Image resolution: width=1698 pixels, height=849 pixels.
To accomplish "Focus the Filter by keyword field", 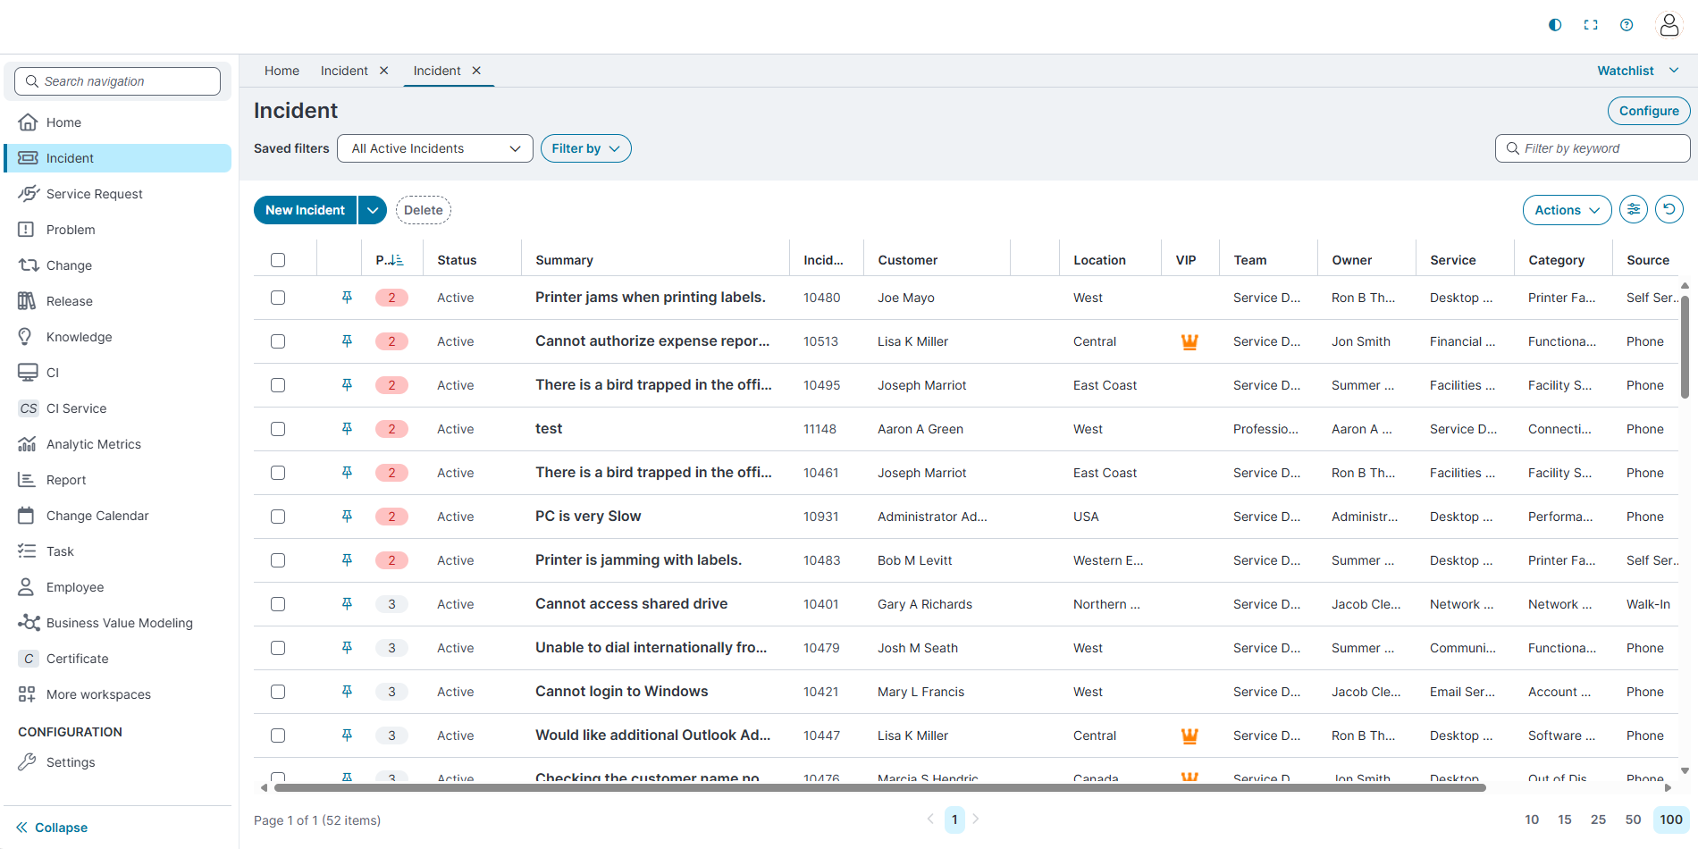I will pyautogui.click(x=1600, y=148).
